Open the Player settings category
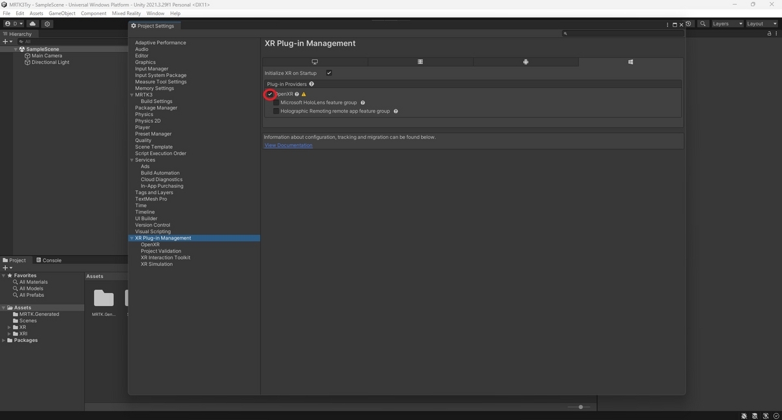Viewport: 782px width, 420px height. tap(142, 128)
